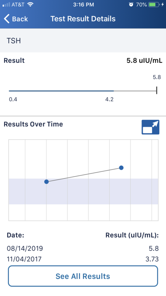Image resolution: width=166 pixels, height=296 pixels.
Task: Tap the 11/04/2017 result row
Action: point(83,259)
